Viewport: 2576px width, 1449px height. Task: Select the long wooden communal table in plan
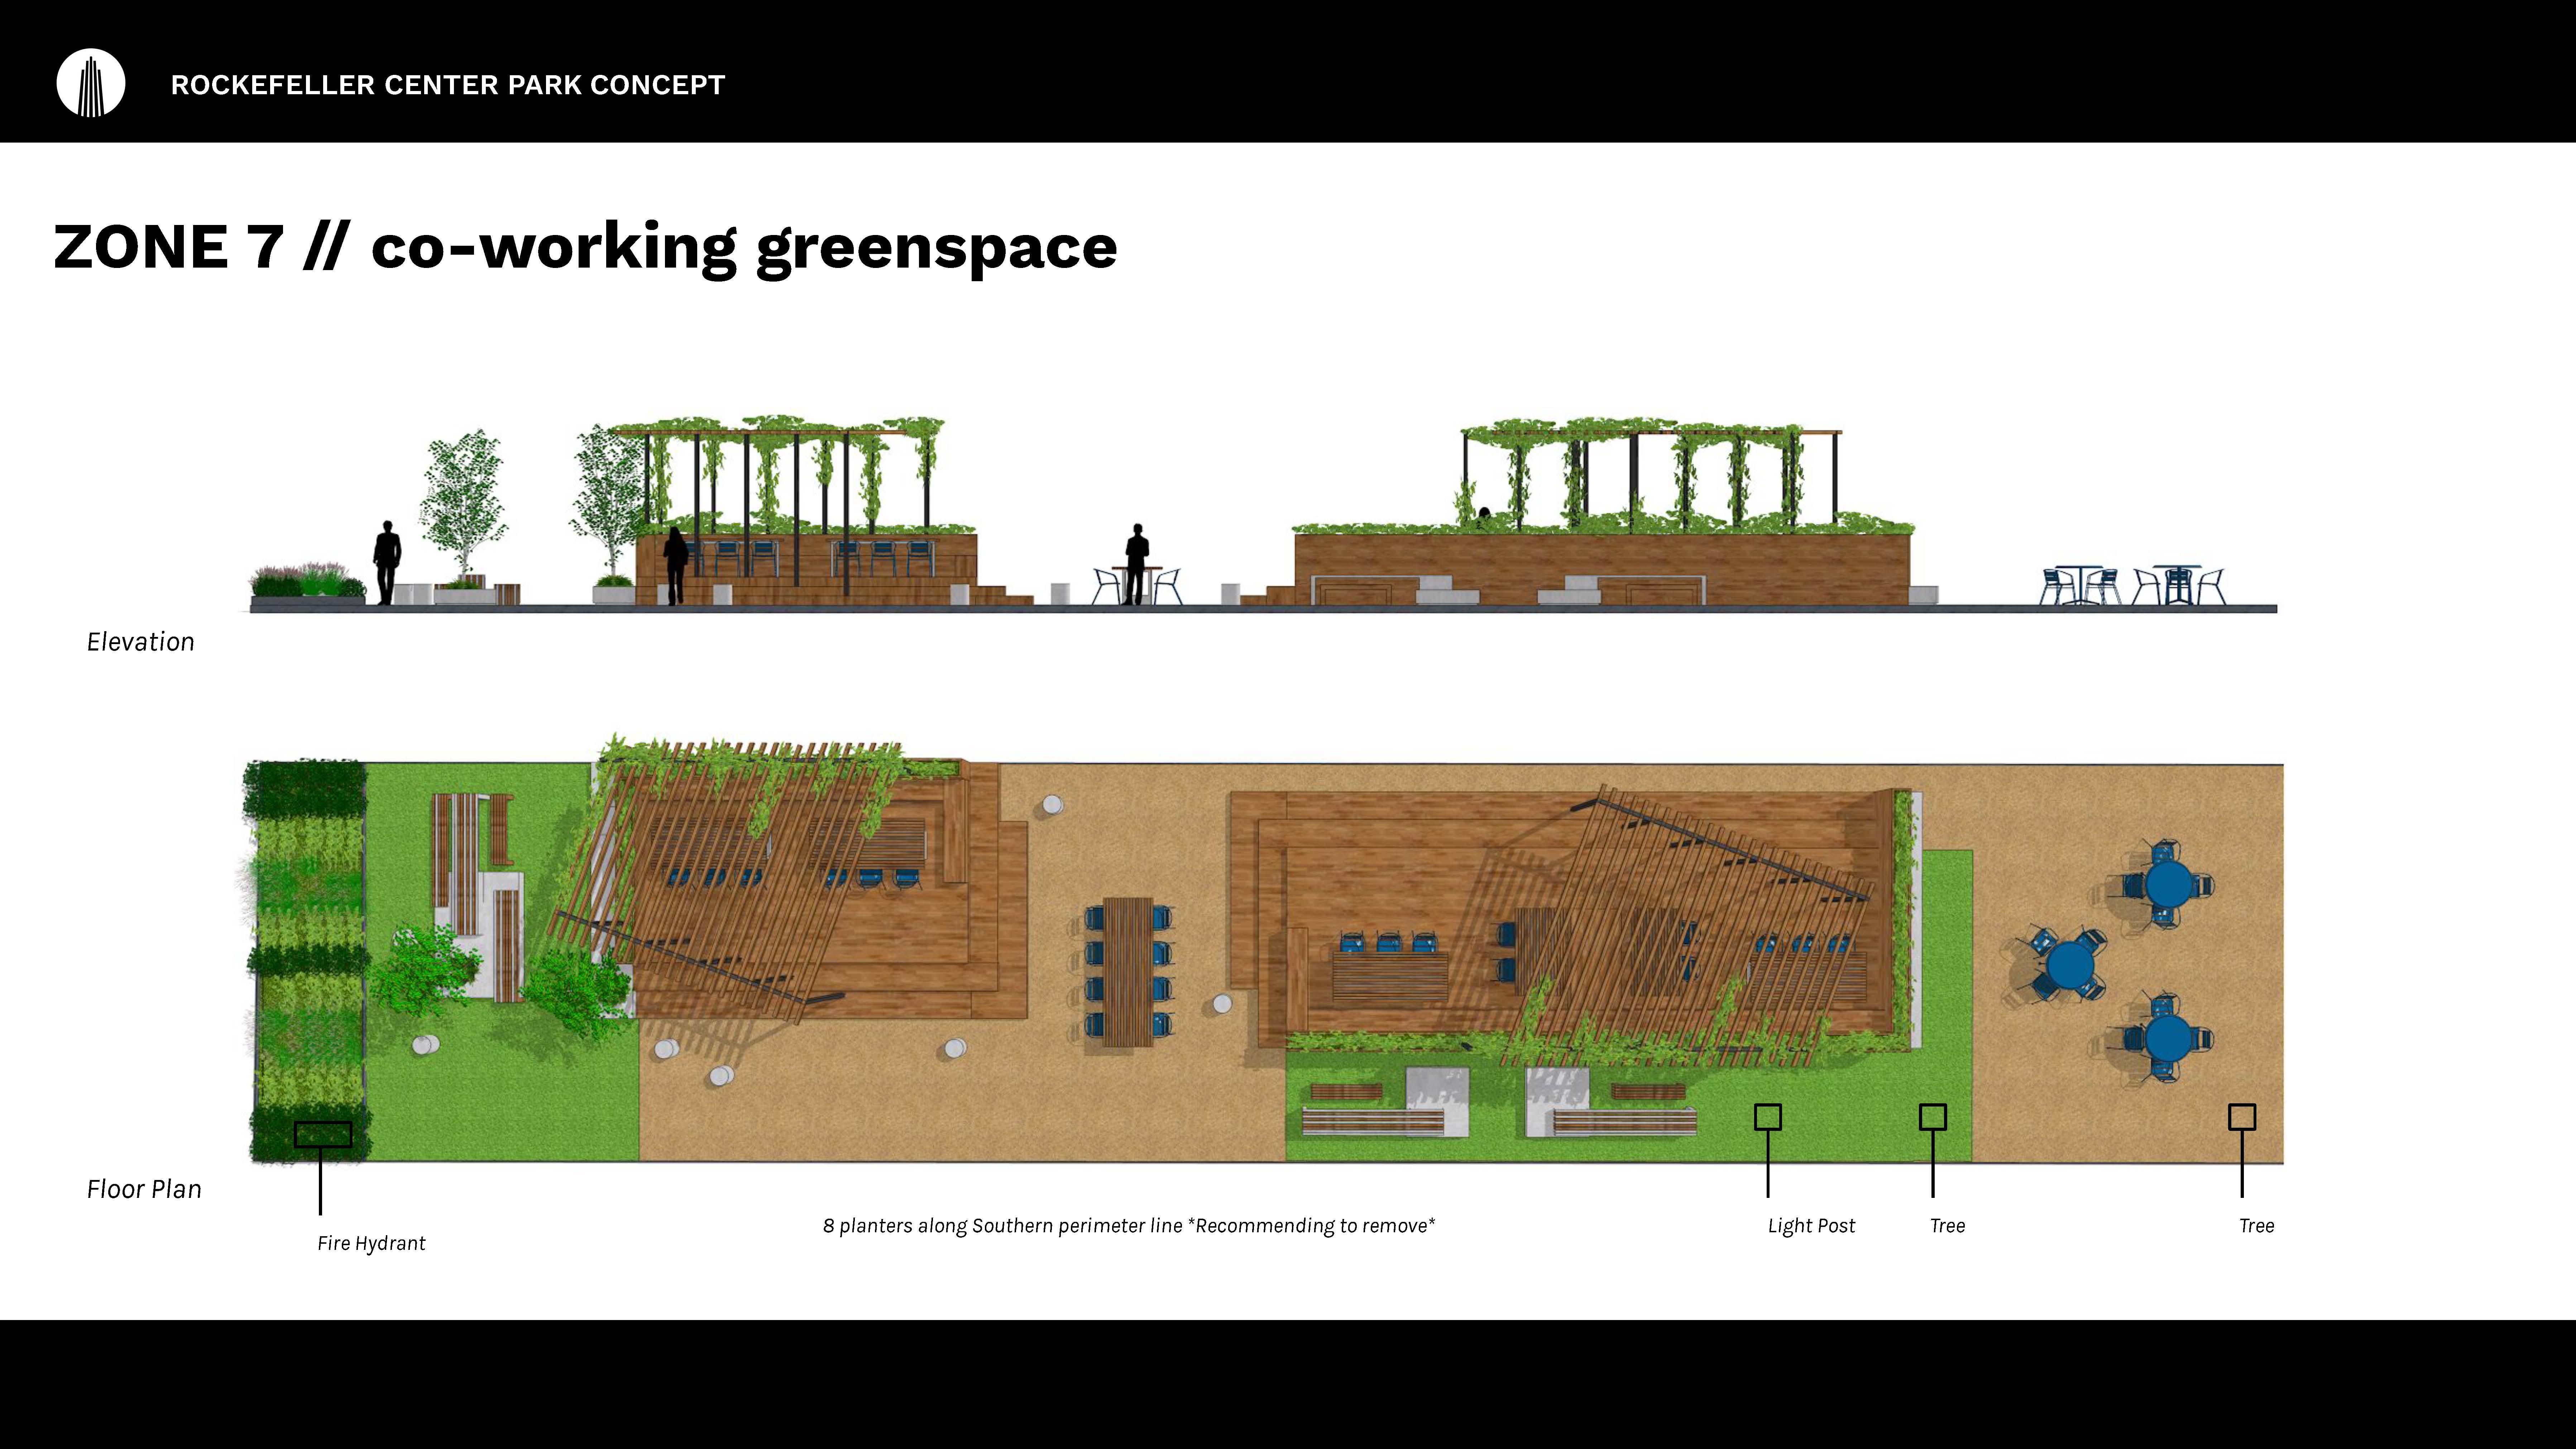[1128, 971]
